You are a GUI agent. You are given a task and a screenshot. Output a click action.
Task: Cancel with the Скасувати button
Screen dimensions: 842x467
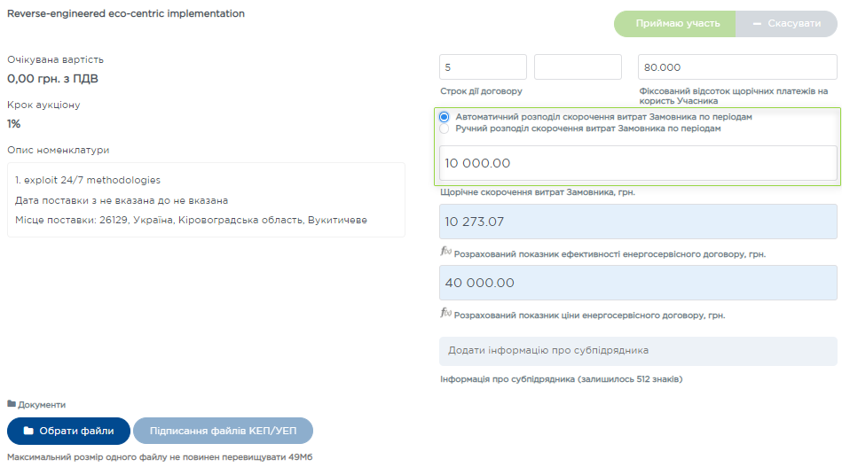coord(786,24)
